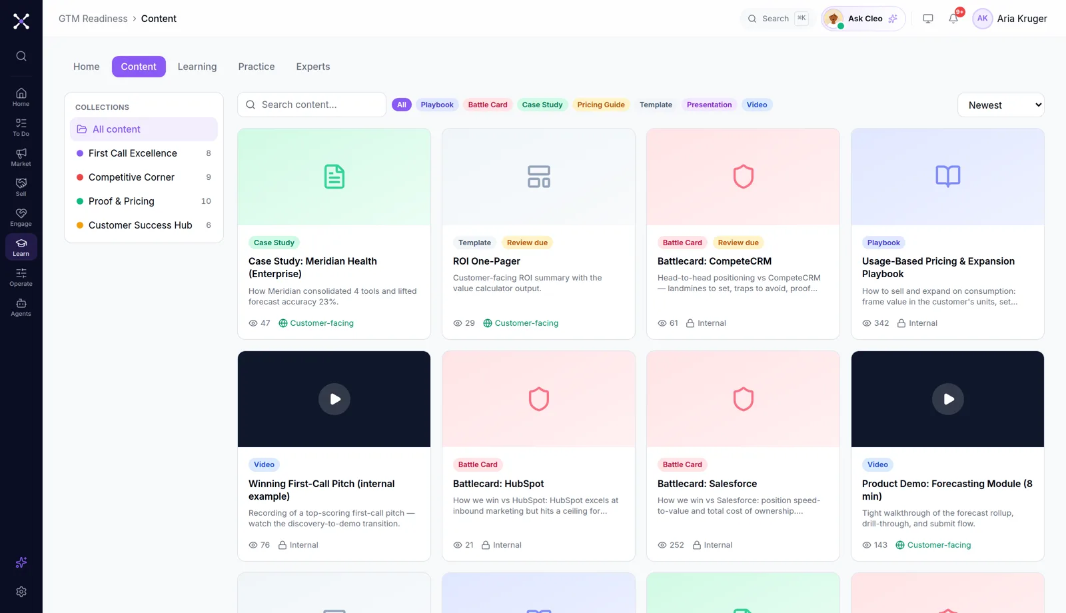This screenshot has width=1066, height=613.
Task: Open Battlecard: Salesforce title
Action: click(708, 484)
